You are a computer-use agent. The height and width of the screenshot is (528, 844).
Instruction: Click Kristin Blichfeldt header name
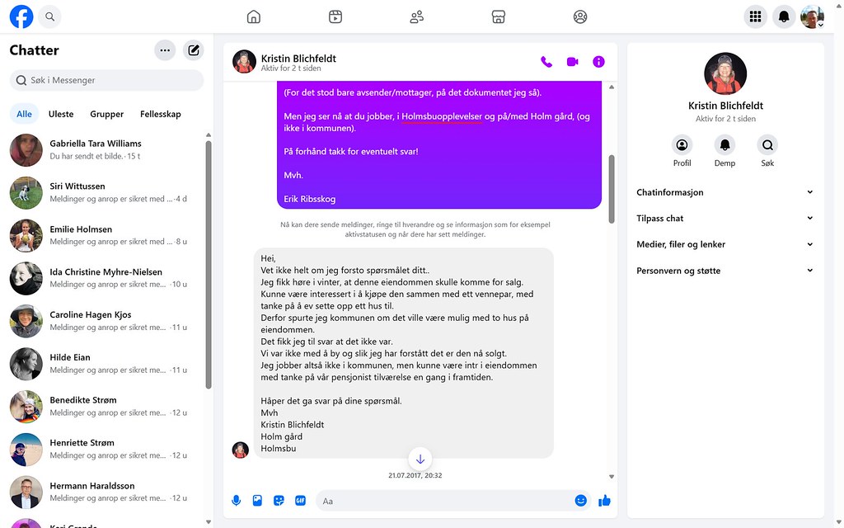point(298,59)
